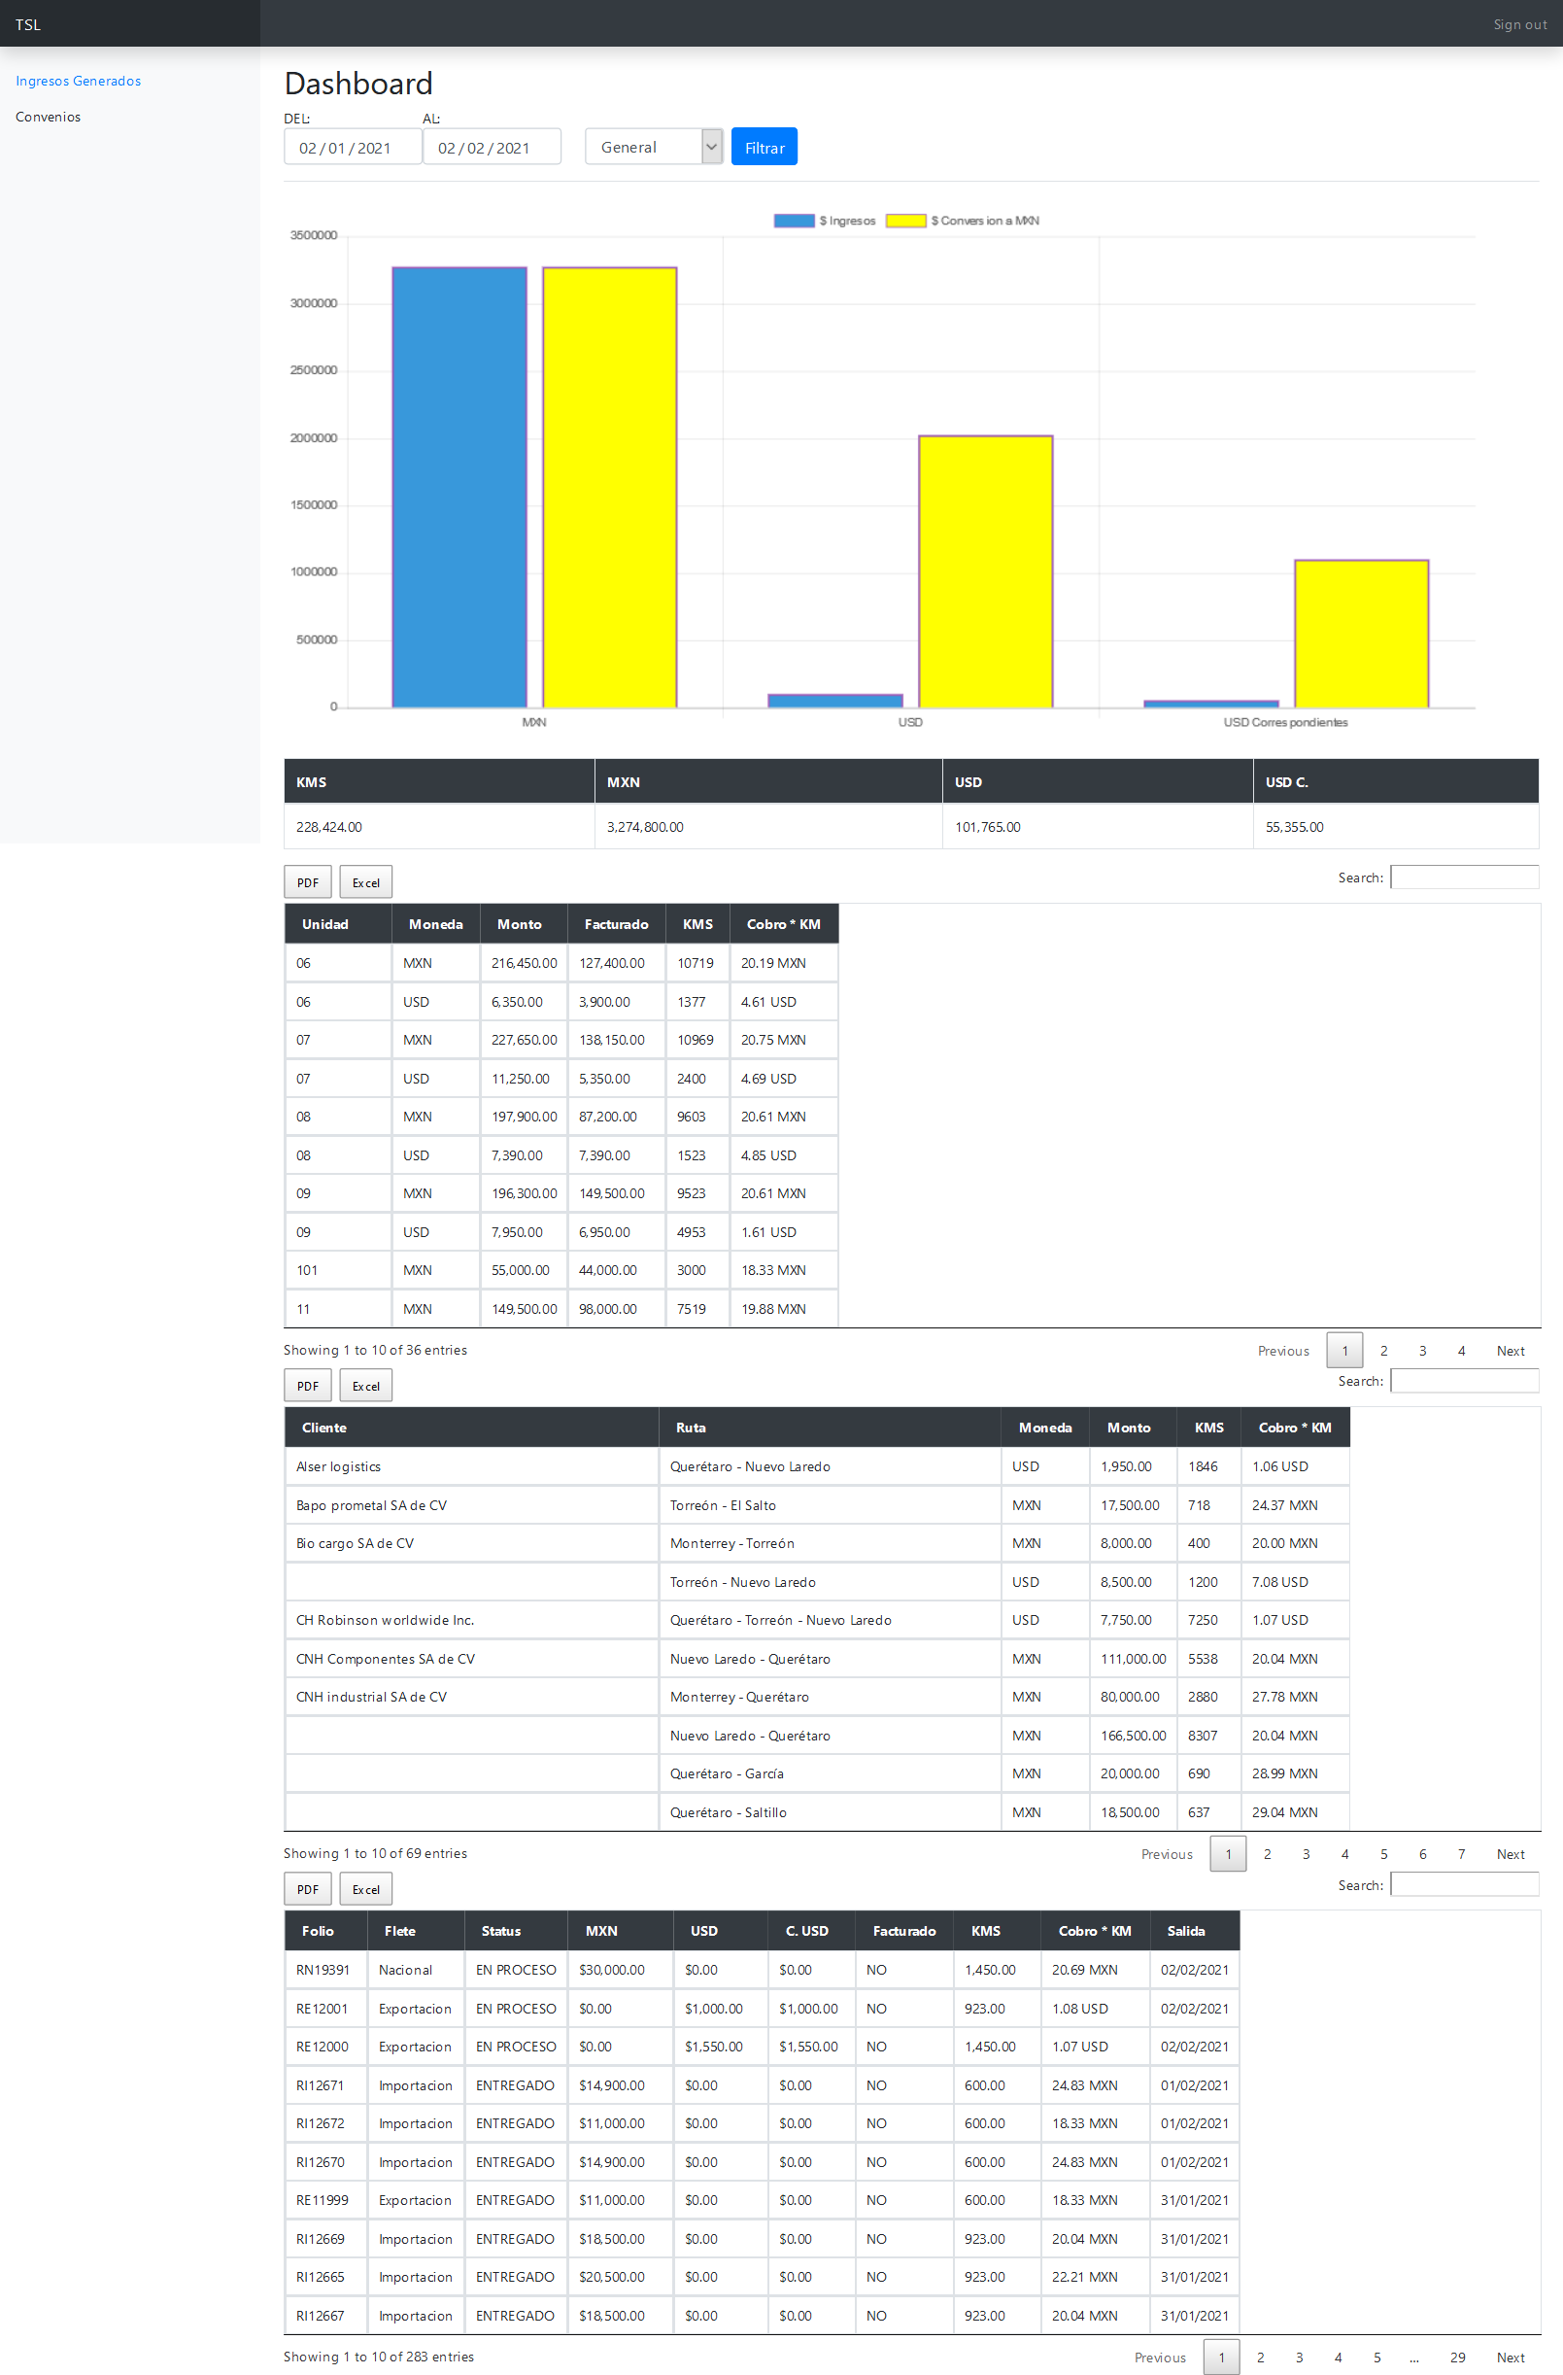The height and width of the screenshot is (2375, 1563).
Task: Open Ingresos Generados in the sidebar
Action: tap(78, 81)
